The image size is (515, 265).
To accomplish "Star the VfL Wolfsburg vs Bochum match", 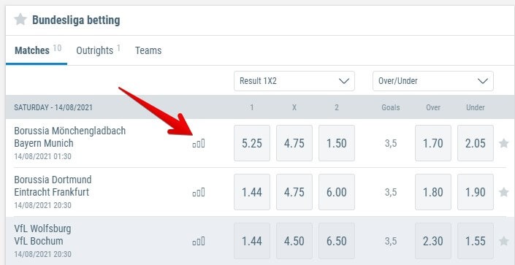I will (503, 242).
